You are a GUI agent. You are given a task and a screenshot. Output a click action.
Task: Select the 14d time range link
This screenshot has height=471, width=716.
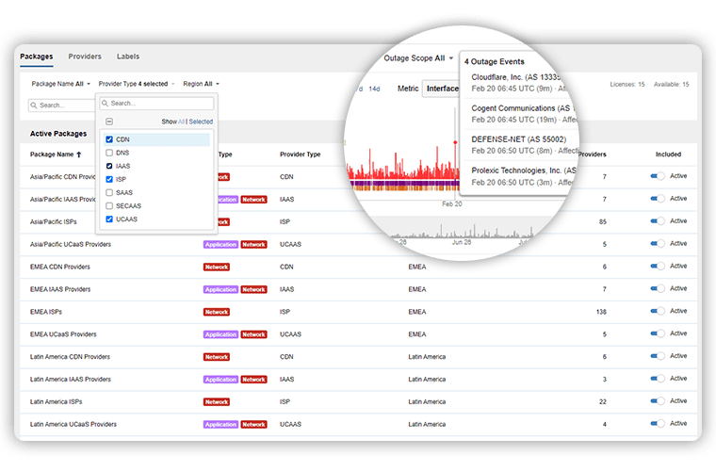pos(374,89)
